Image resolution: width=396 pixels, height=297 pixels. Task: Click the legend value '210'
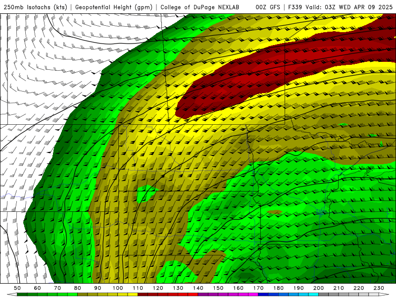coord(339,288)
